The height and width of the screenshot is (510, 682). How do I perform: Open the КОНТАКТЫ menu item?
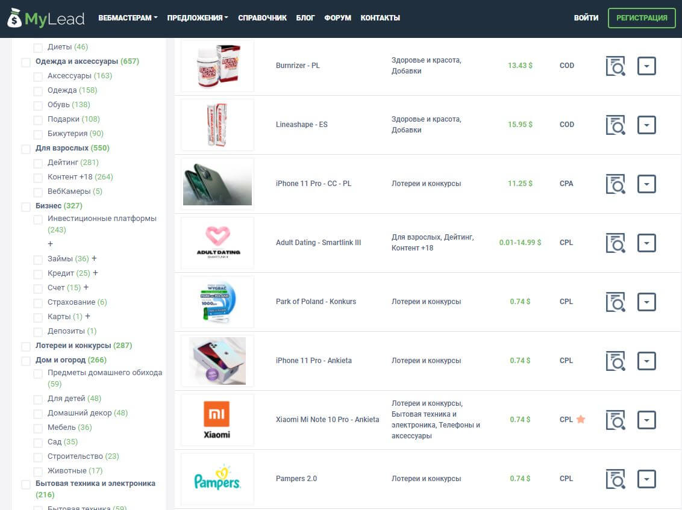click(x=380, y=18)
